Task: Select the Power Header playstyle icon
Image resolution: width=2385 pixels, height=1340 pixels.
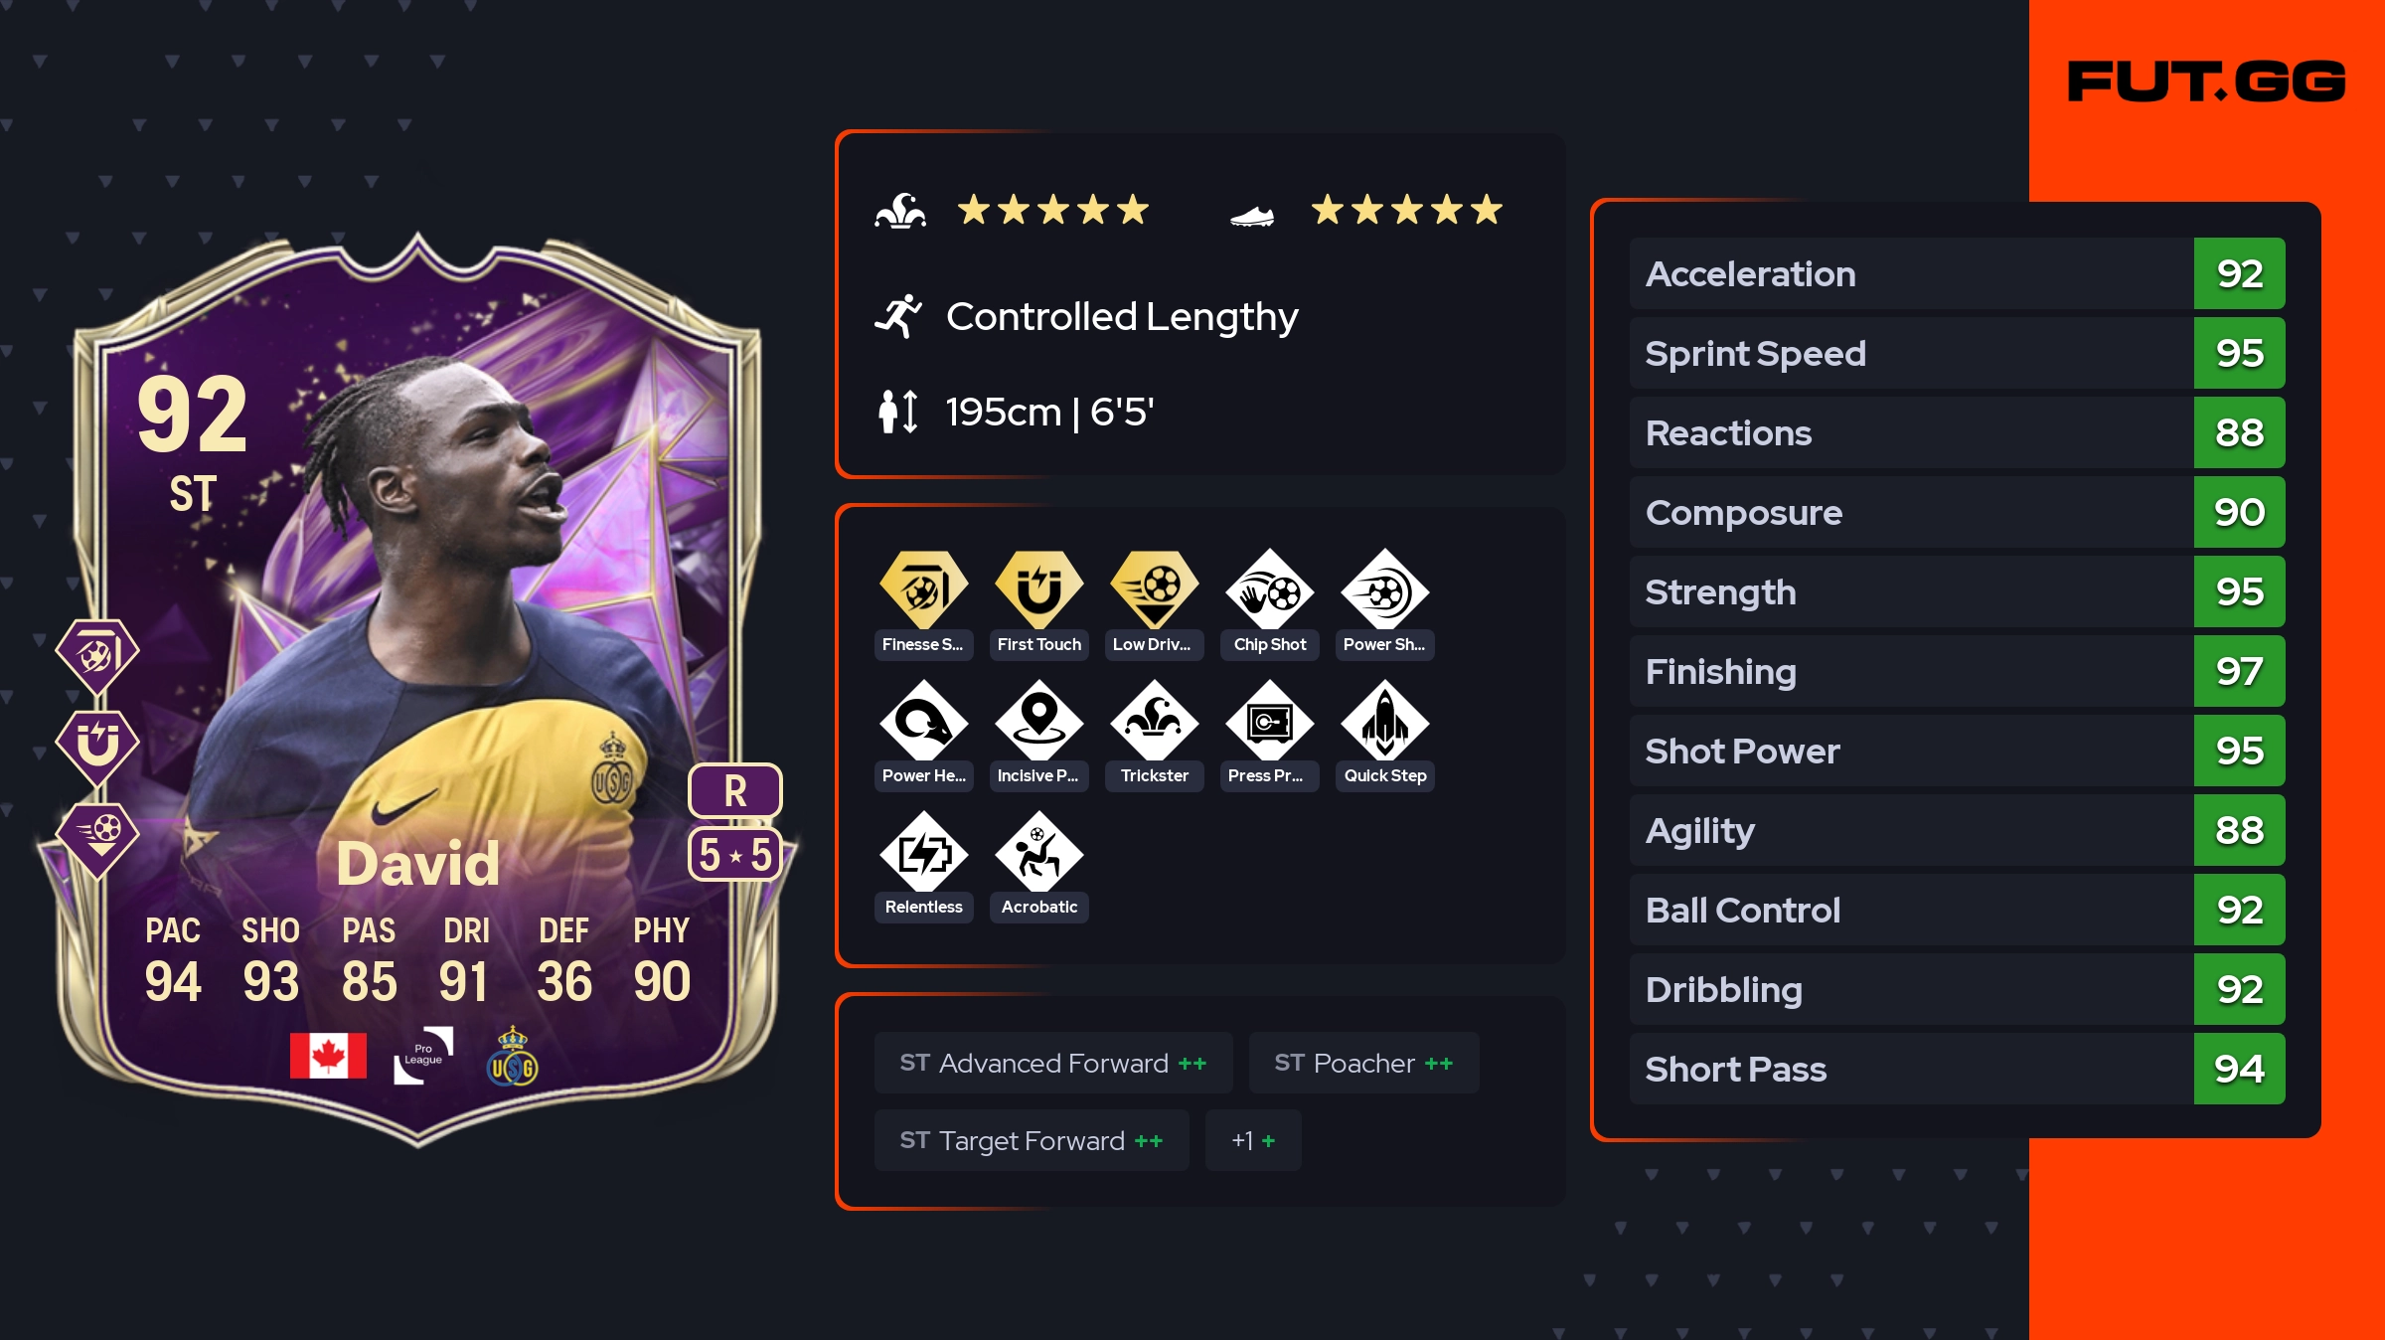Action: (x=923, y=721)
